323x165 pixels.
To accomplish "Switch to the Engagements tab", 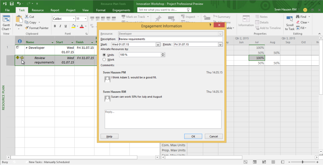I will click(121, 10).
